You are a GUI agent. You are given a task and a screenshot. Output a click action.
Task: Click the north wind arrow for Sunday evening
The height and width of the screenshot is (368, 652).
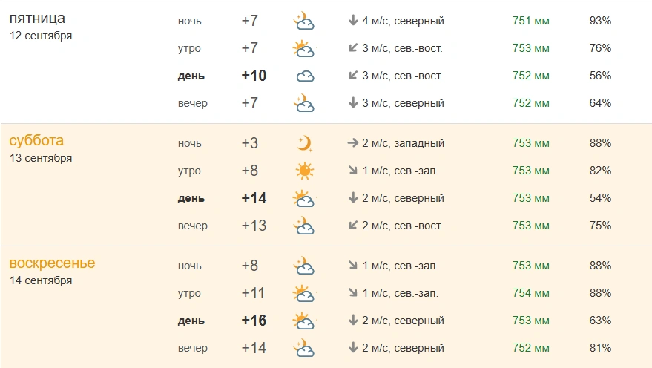[x=352, y=347]
